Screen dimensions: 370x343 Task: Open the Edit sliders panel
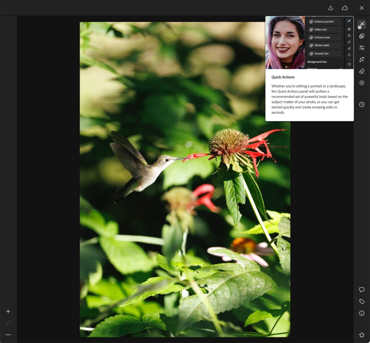[362, 48]
